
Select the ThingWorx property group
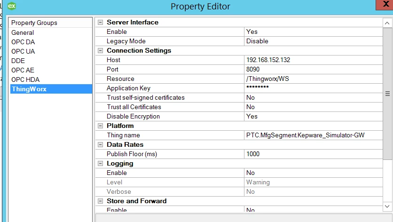tap(51, 89)
